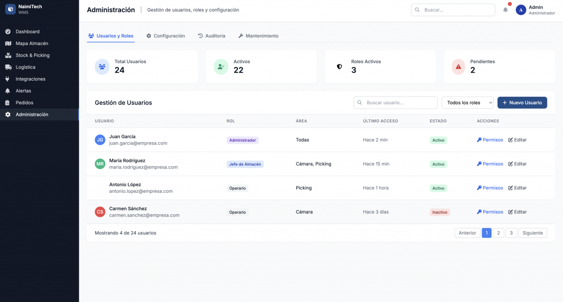Screen dimensions: 563x302
Task: Open the Alertas sidebar item
Action: pos(23,91)
